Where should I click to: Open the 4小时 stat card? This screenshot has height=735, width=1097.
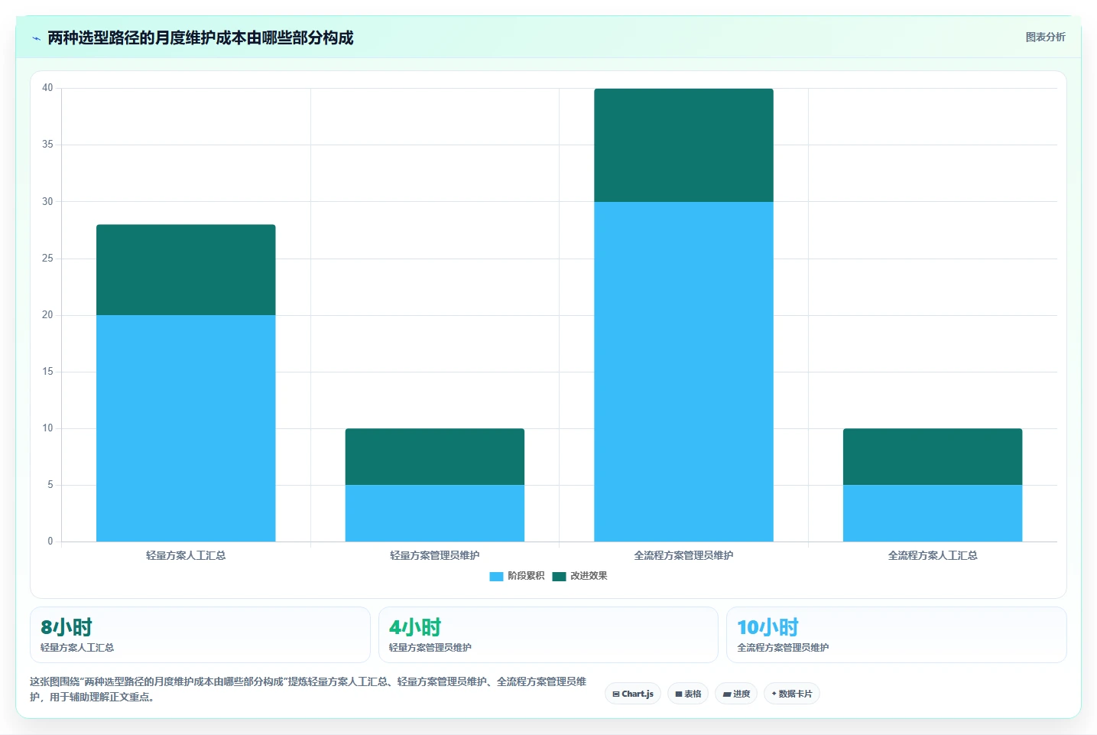click(548, 635)
